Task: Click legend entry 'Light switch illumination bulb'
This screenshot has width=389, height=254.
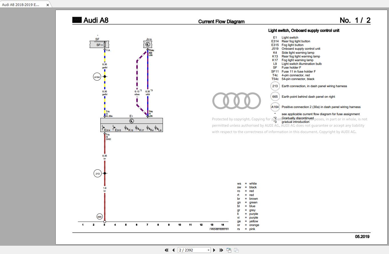Action: [x=302, y=64]
